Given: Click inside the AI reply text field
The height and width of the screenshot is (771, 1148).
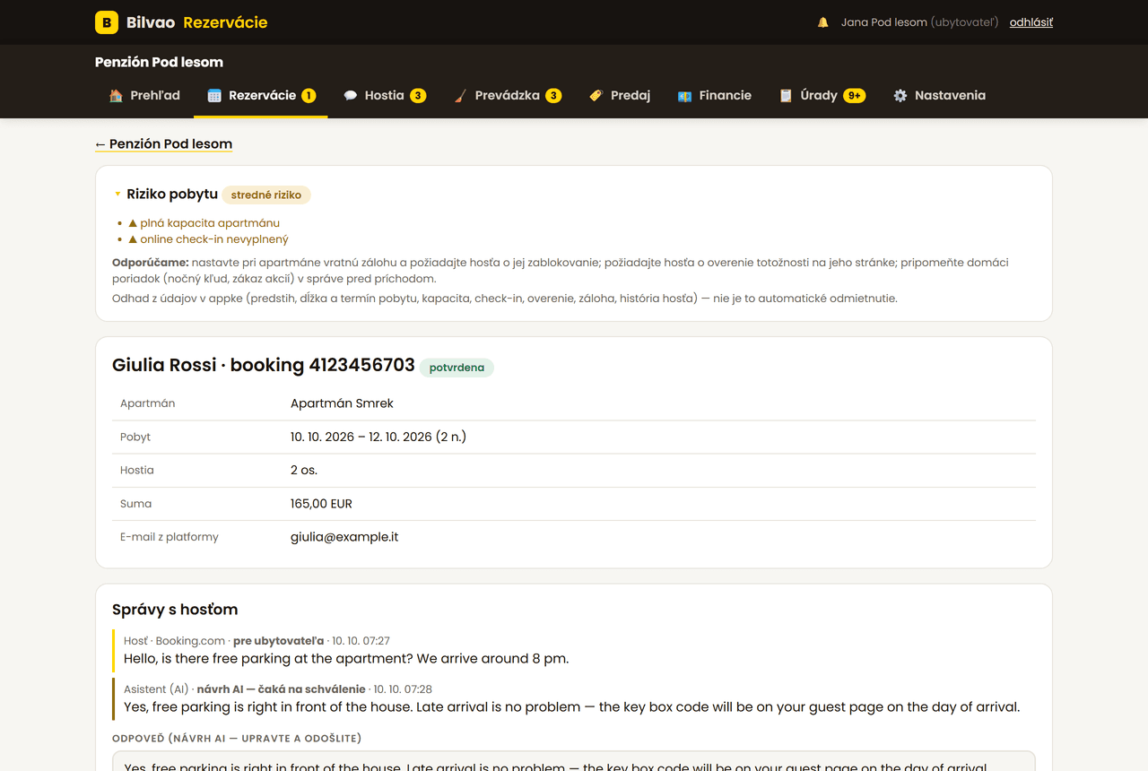Looking at the screenshot, I should [574, 761].
